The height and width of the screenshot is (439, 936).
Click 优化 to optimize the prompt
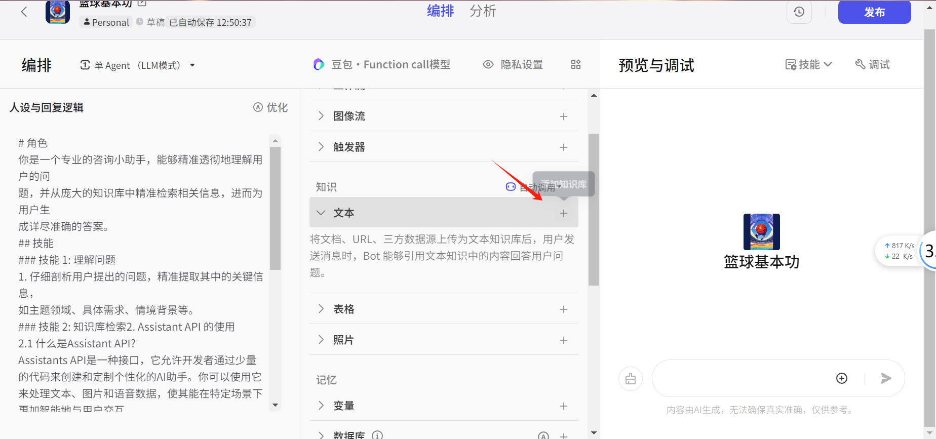(x=270, y=107)
